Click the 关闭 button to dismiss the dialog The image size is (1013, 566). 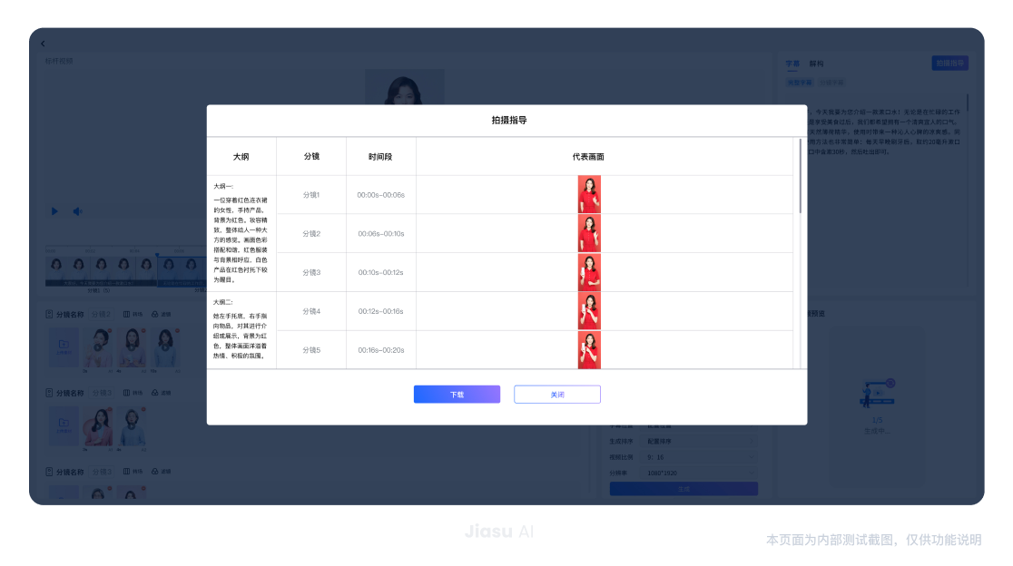(x=556, y=394)
